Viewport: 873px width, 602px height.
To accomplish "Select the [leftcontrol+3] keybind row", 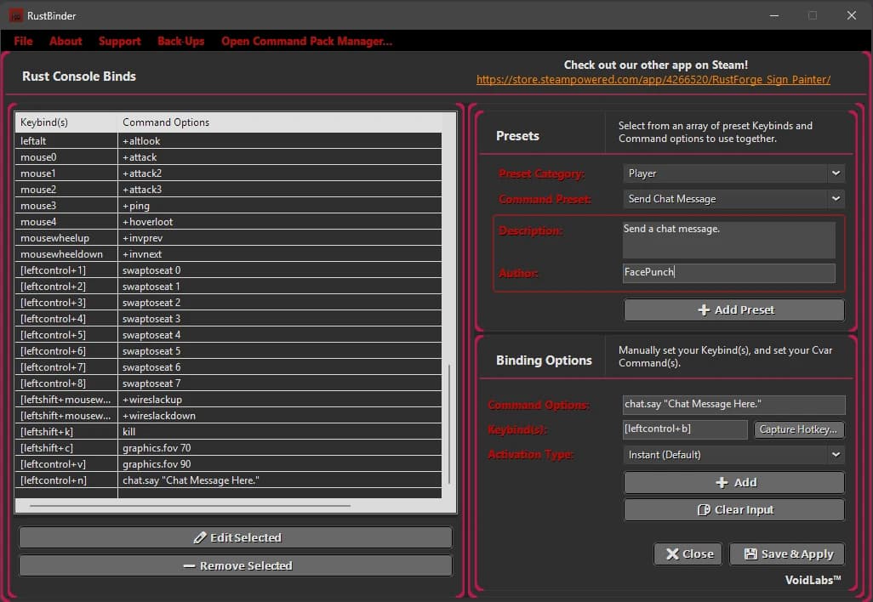I will pyautogui.click(x=228, y=302).
